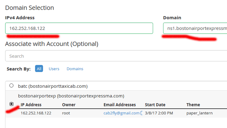
Task: Click the 162.252.168.122 table cell
Action: [x=36, y=113]
